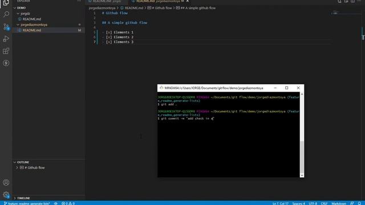Viewport: 365px width, 205px height.
Task: Click 'Ln 7, Col 17' cursor position
Action: click(x=281, y=203)
